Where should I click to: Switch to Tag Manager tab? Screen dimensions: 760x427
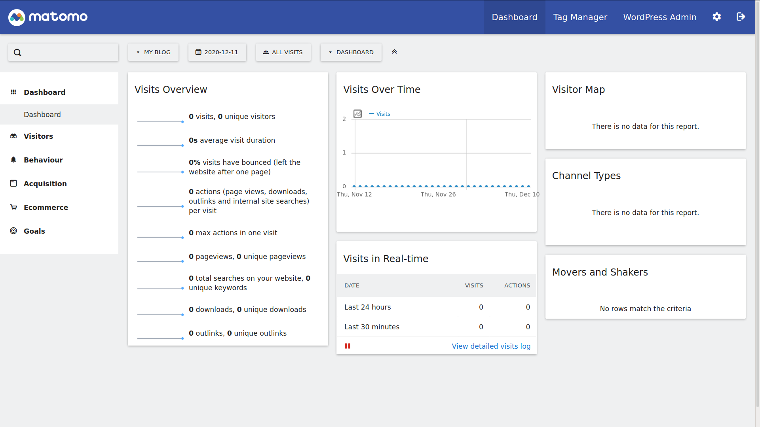coord(580,17)
